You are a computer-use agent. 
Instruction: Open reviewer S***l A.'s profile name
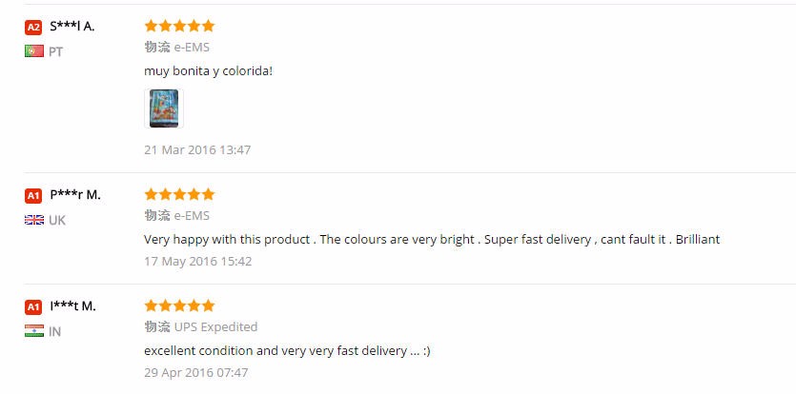coord(71,27)
